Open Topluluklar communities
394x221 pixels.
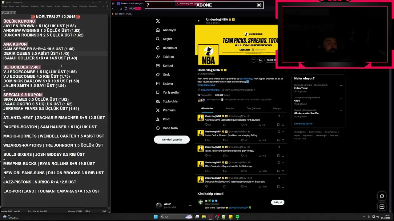(x=167, y=101)
